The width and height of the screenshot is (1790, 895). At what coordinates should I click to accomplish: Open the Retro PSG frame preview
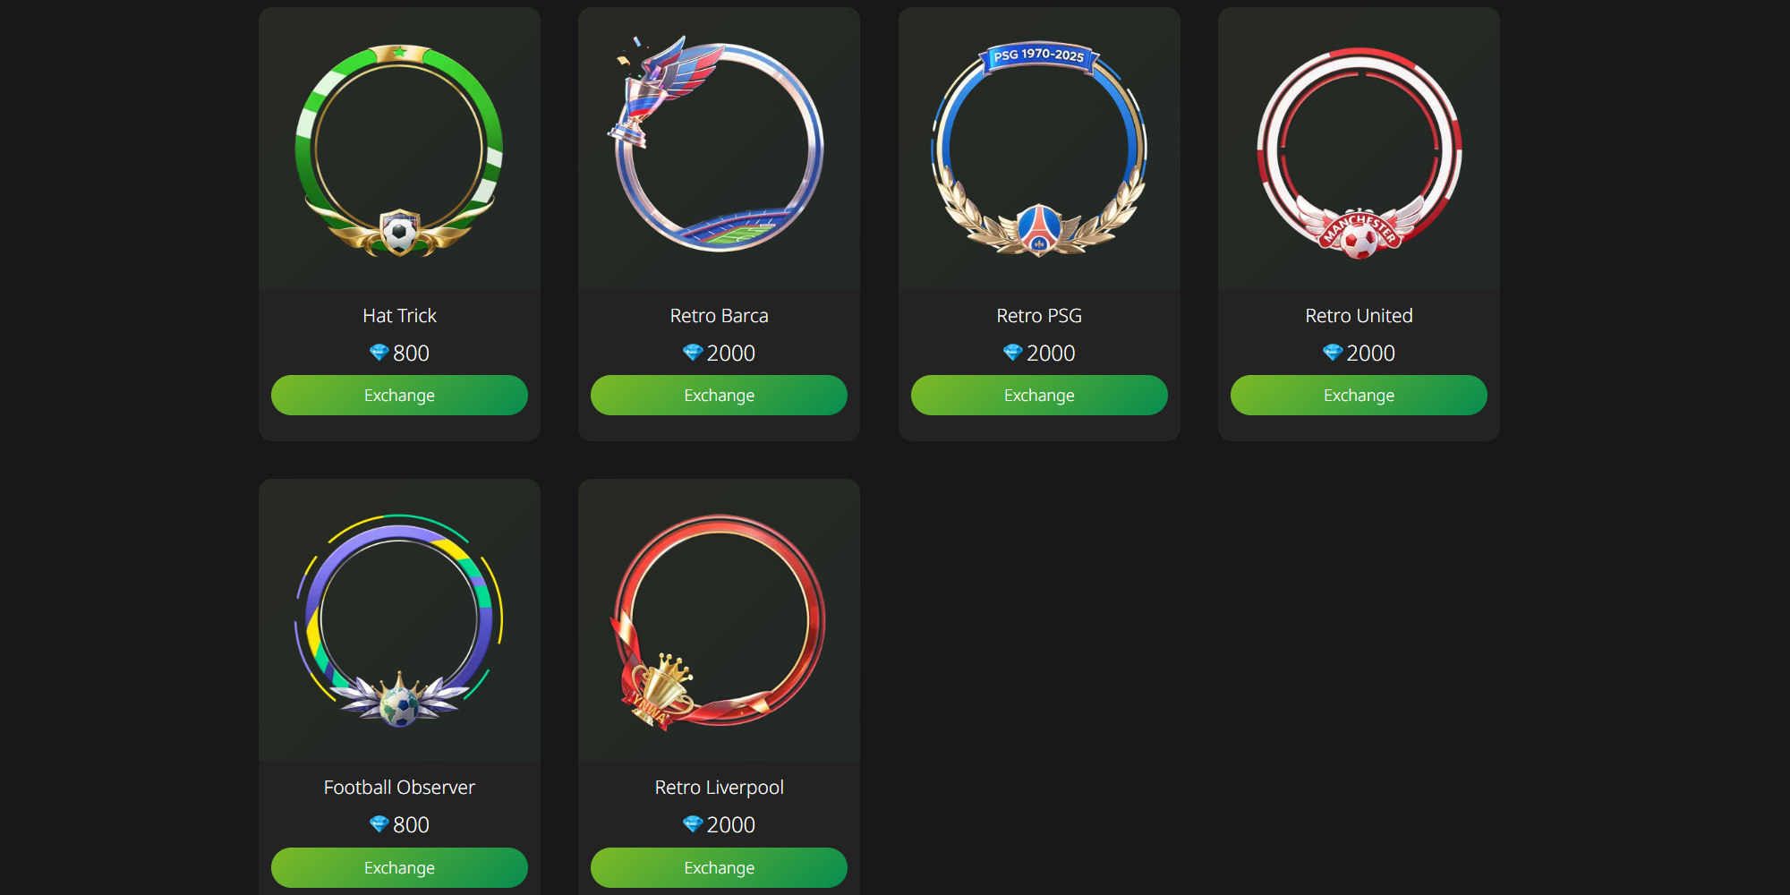click(1039, 149)
